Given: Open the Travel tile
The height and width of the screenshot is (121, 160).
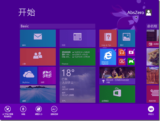Looking at the screenshot, I should click(x=153, y=75).
